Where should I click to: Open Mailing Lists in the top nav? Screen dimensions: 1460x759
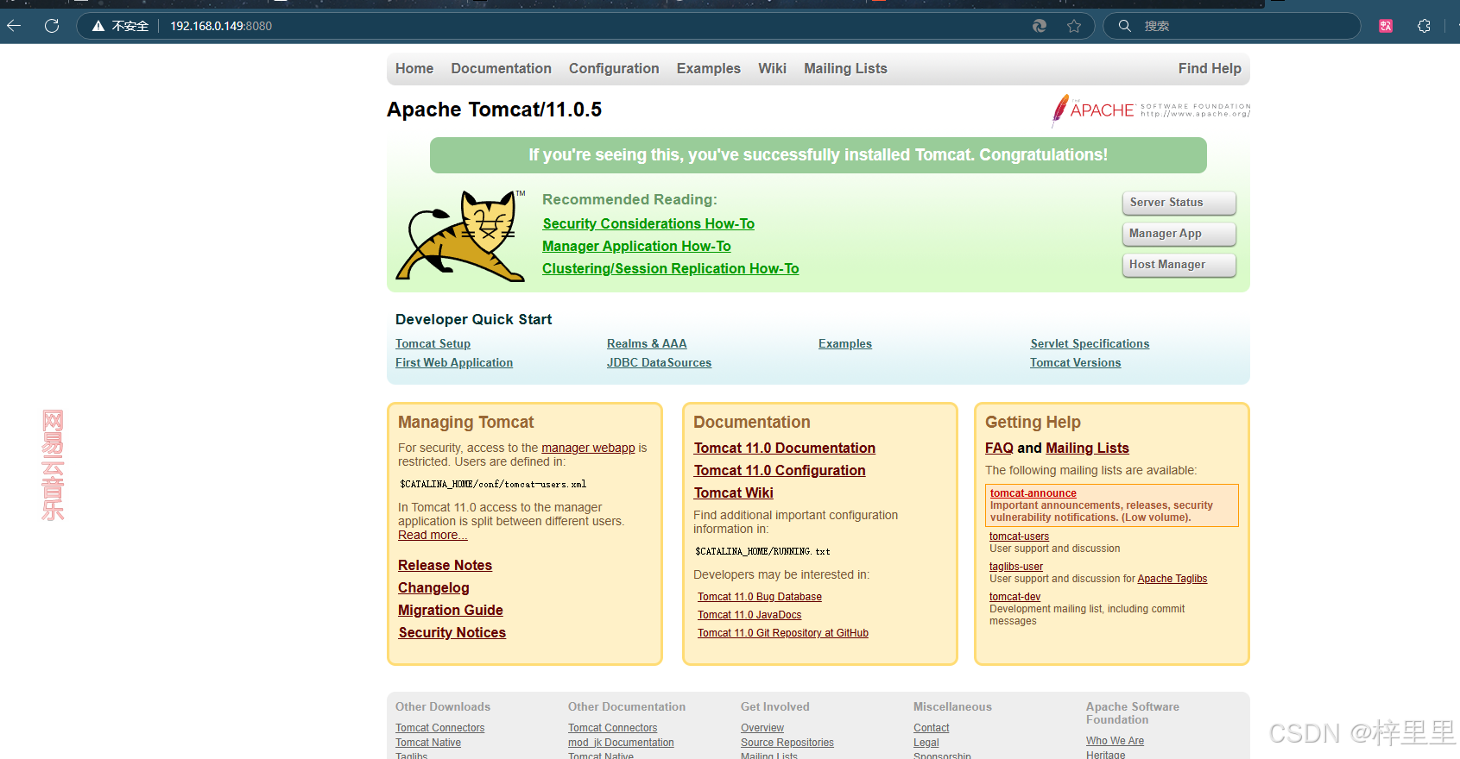845,68
